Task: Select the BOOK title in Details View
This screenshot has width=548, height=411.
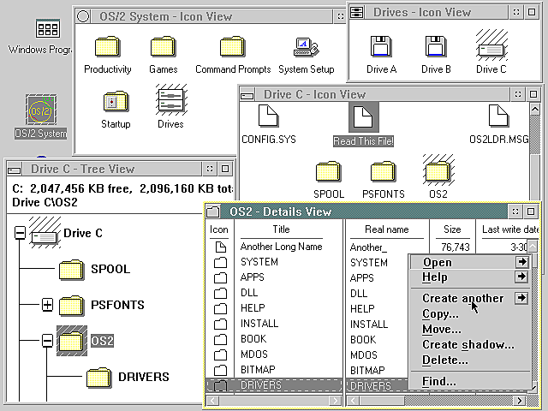Action: (253, 339)
